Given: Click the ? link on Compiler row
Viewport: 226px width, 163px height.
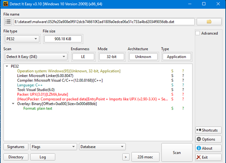Looking at the screenshot, I should tap(183, 80).
